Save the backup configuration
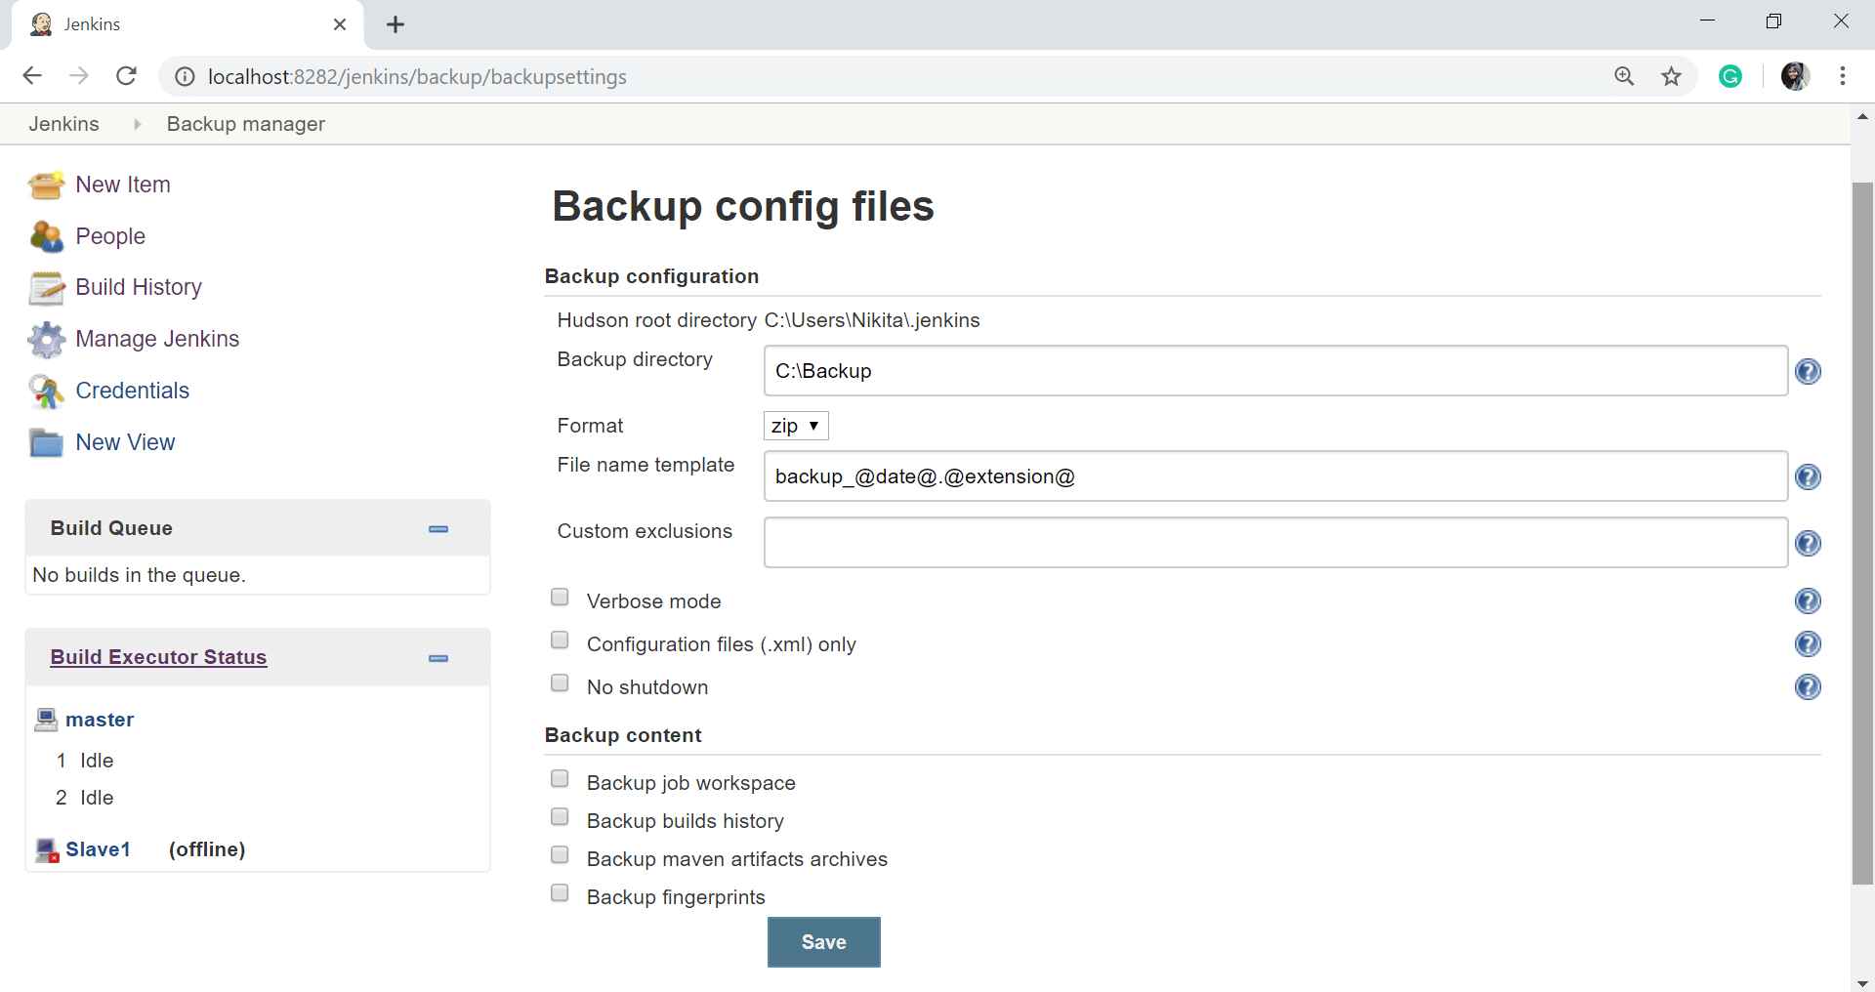1875x992 pixels. coord(824,942)
